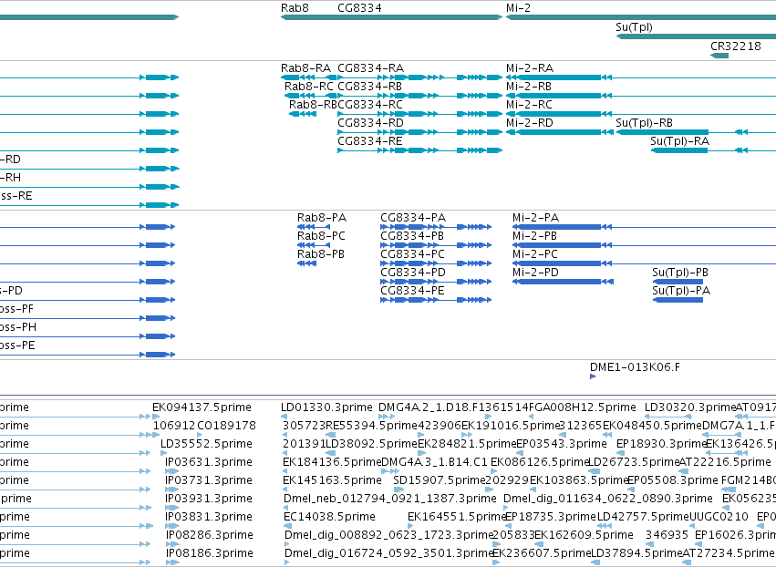Select EST LD01330.3prime
The width and height of the screenshot is (776, 567).
[x=326, y=407]
